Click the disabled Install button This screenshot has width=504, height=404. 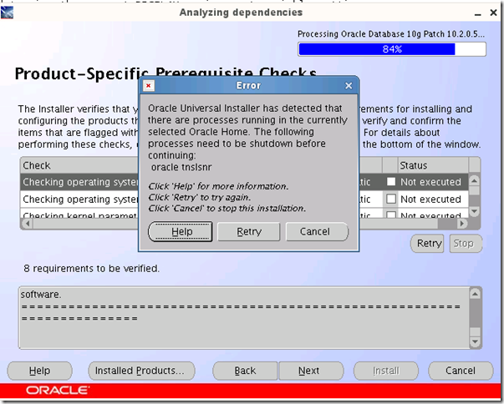coord(386,371)
